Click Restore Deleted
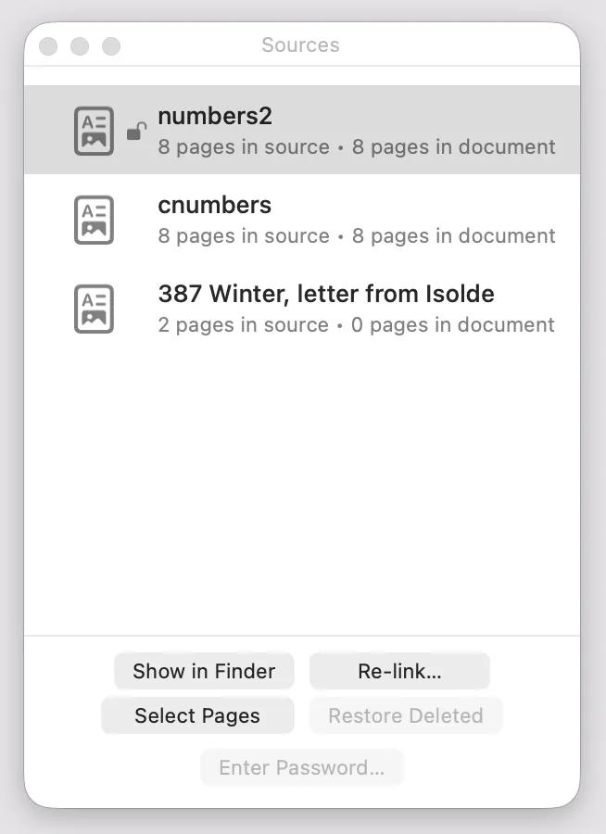The image size is (606, 834). (x=405, y=715)
